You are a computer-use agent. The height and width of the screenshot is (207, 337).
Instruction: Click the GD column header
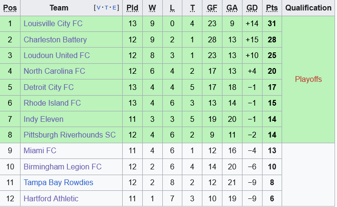point(252,8)
